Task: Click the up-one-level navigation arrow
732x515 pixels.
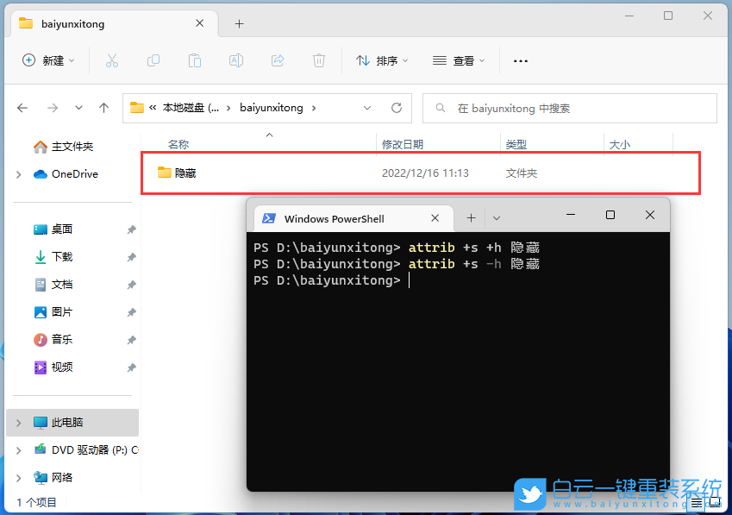Action: coord(103,108)
